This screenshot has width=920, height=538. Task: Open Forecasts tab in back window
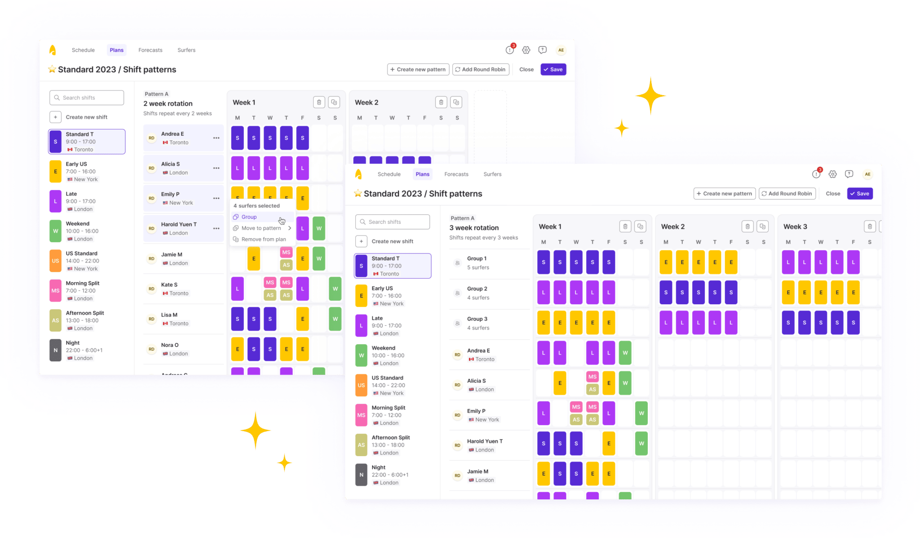pyautogui.click(x=150, y=50)
